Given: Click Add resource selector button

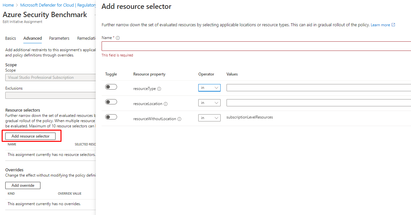Looking at the screenshot, I should (x=31, y=136).
